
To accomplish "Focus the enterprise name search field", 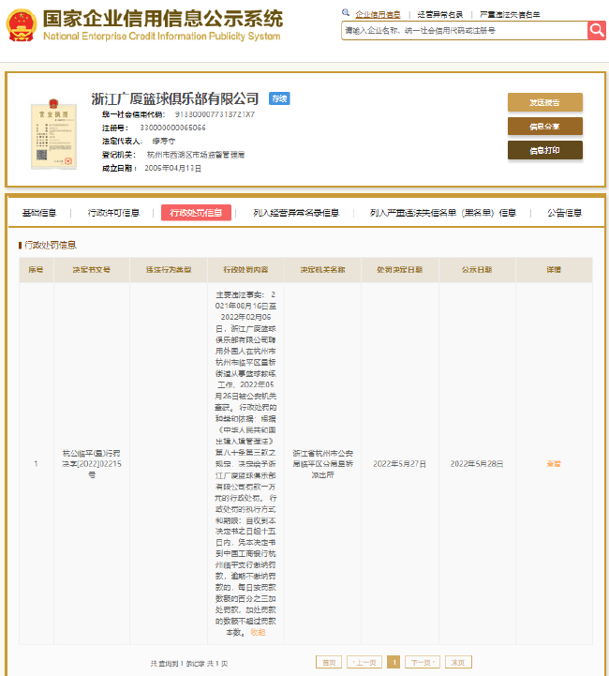I will pos(465,31).
